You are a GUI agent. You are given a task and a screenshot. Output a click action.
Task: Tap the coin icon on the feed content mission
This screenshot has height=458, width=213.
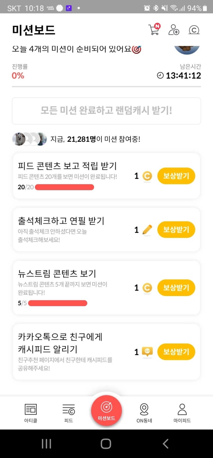coord(147,176)
